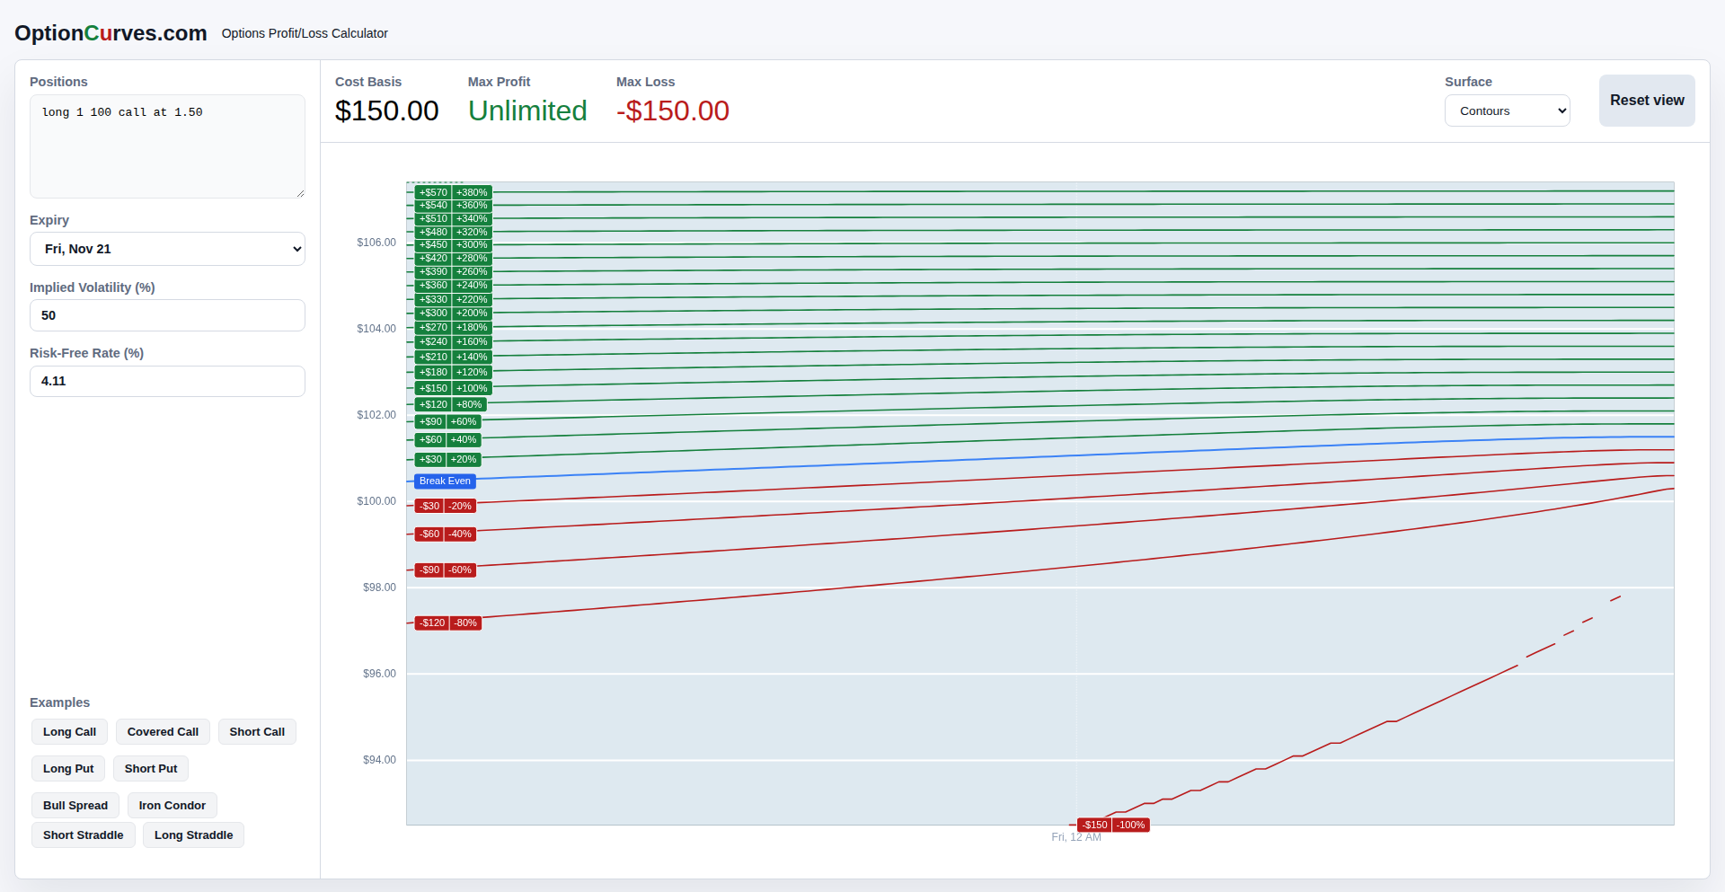Viewport: 1725px width, 892px height.
Task: Load the Covered Call example
Action: 163,732
